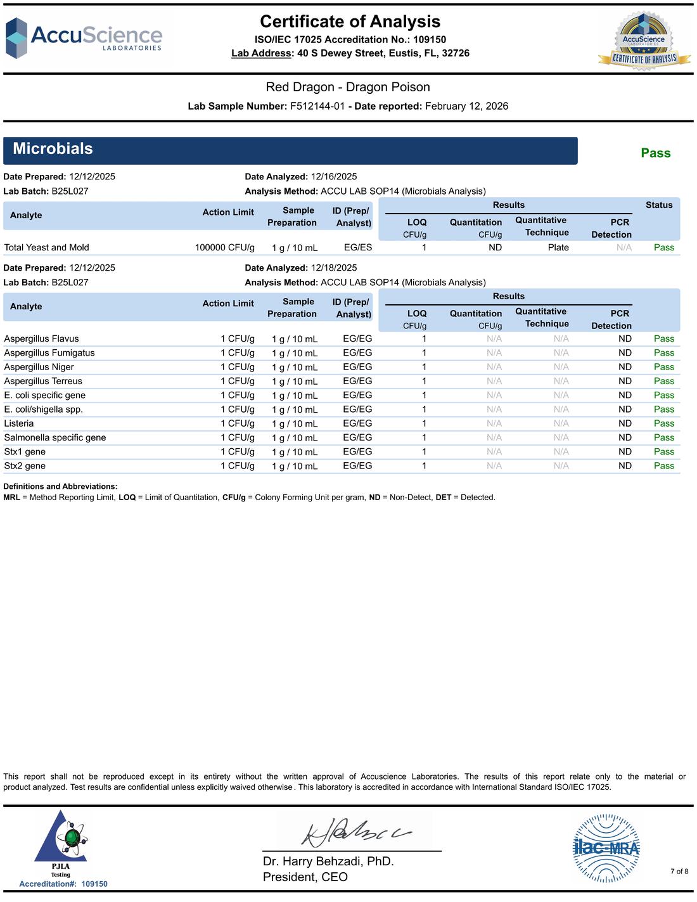Click the Lab Address underlined label

(261, 53)
